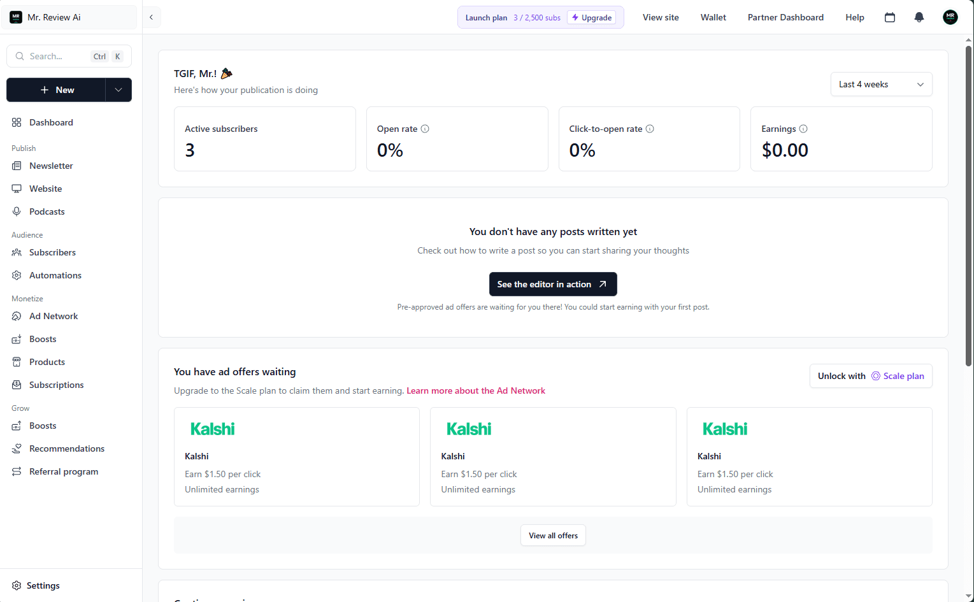
Task: Click the Subscriptions icon
Action: (17, 385)
